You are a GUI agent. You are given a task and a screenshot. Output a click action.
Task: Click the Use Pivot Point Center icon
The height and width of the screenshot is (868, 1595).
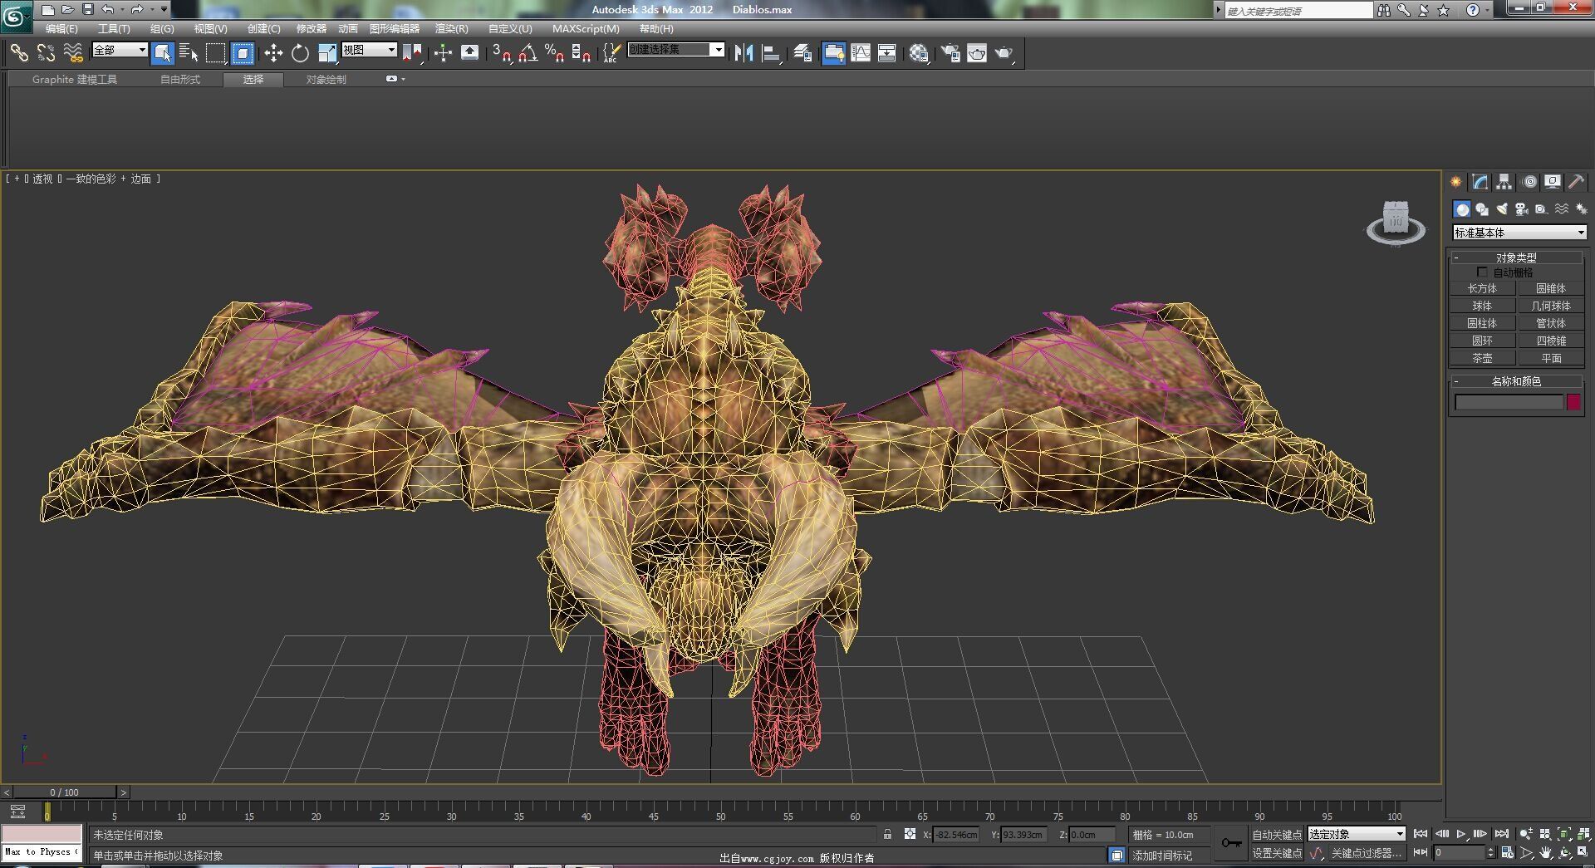(412, 53)
